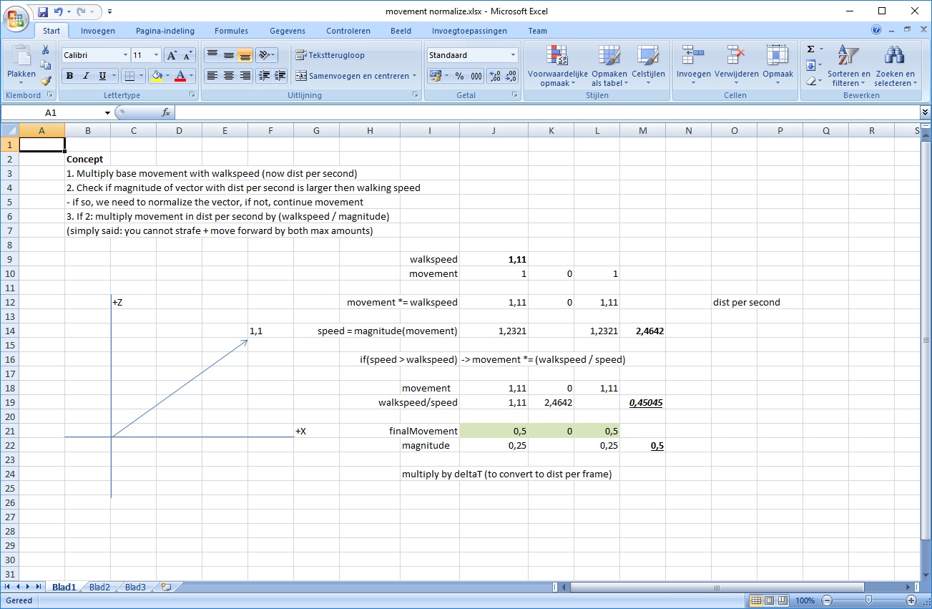Click the Save icon in quick access toolbar
932x609 pixels.
tap(43, 12)
